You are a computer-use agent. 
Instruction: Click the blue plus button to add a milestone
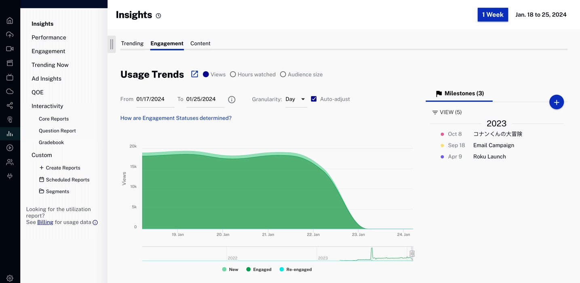pos(557,102)
